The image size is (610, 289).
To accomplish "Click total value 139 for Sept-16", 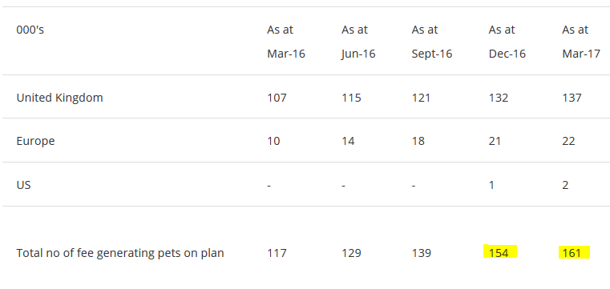I will (422, 253).
